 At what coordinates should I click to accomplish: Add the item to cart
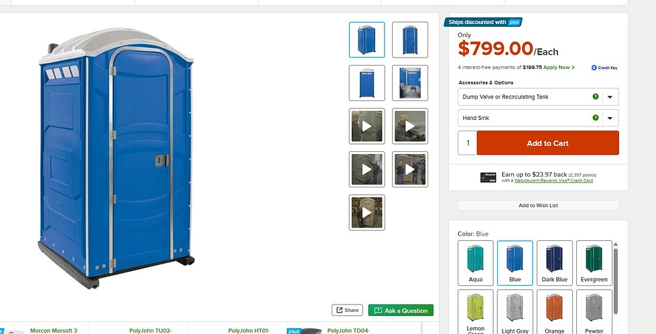(x=547, y=143)
